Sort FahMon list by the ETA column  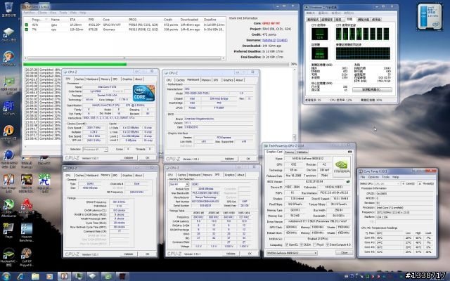click(x=72, y=20)
